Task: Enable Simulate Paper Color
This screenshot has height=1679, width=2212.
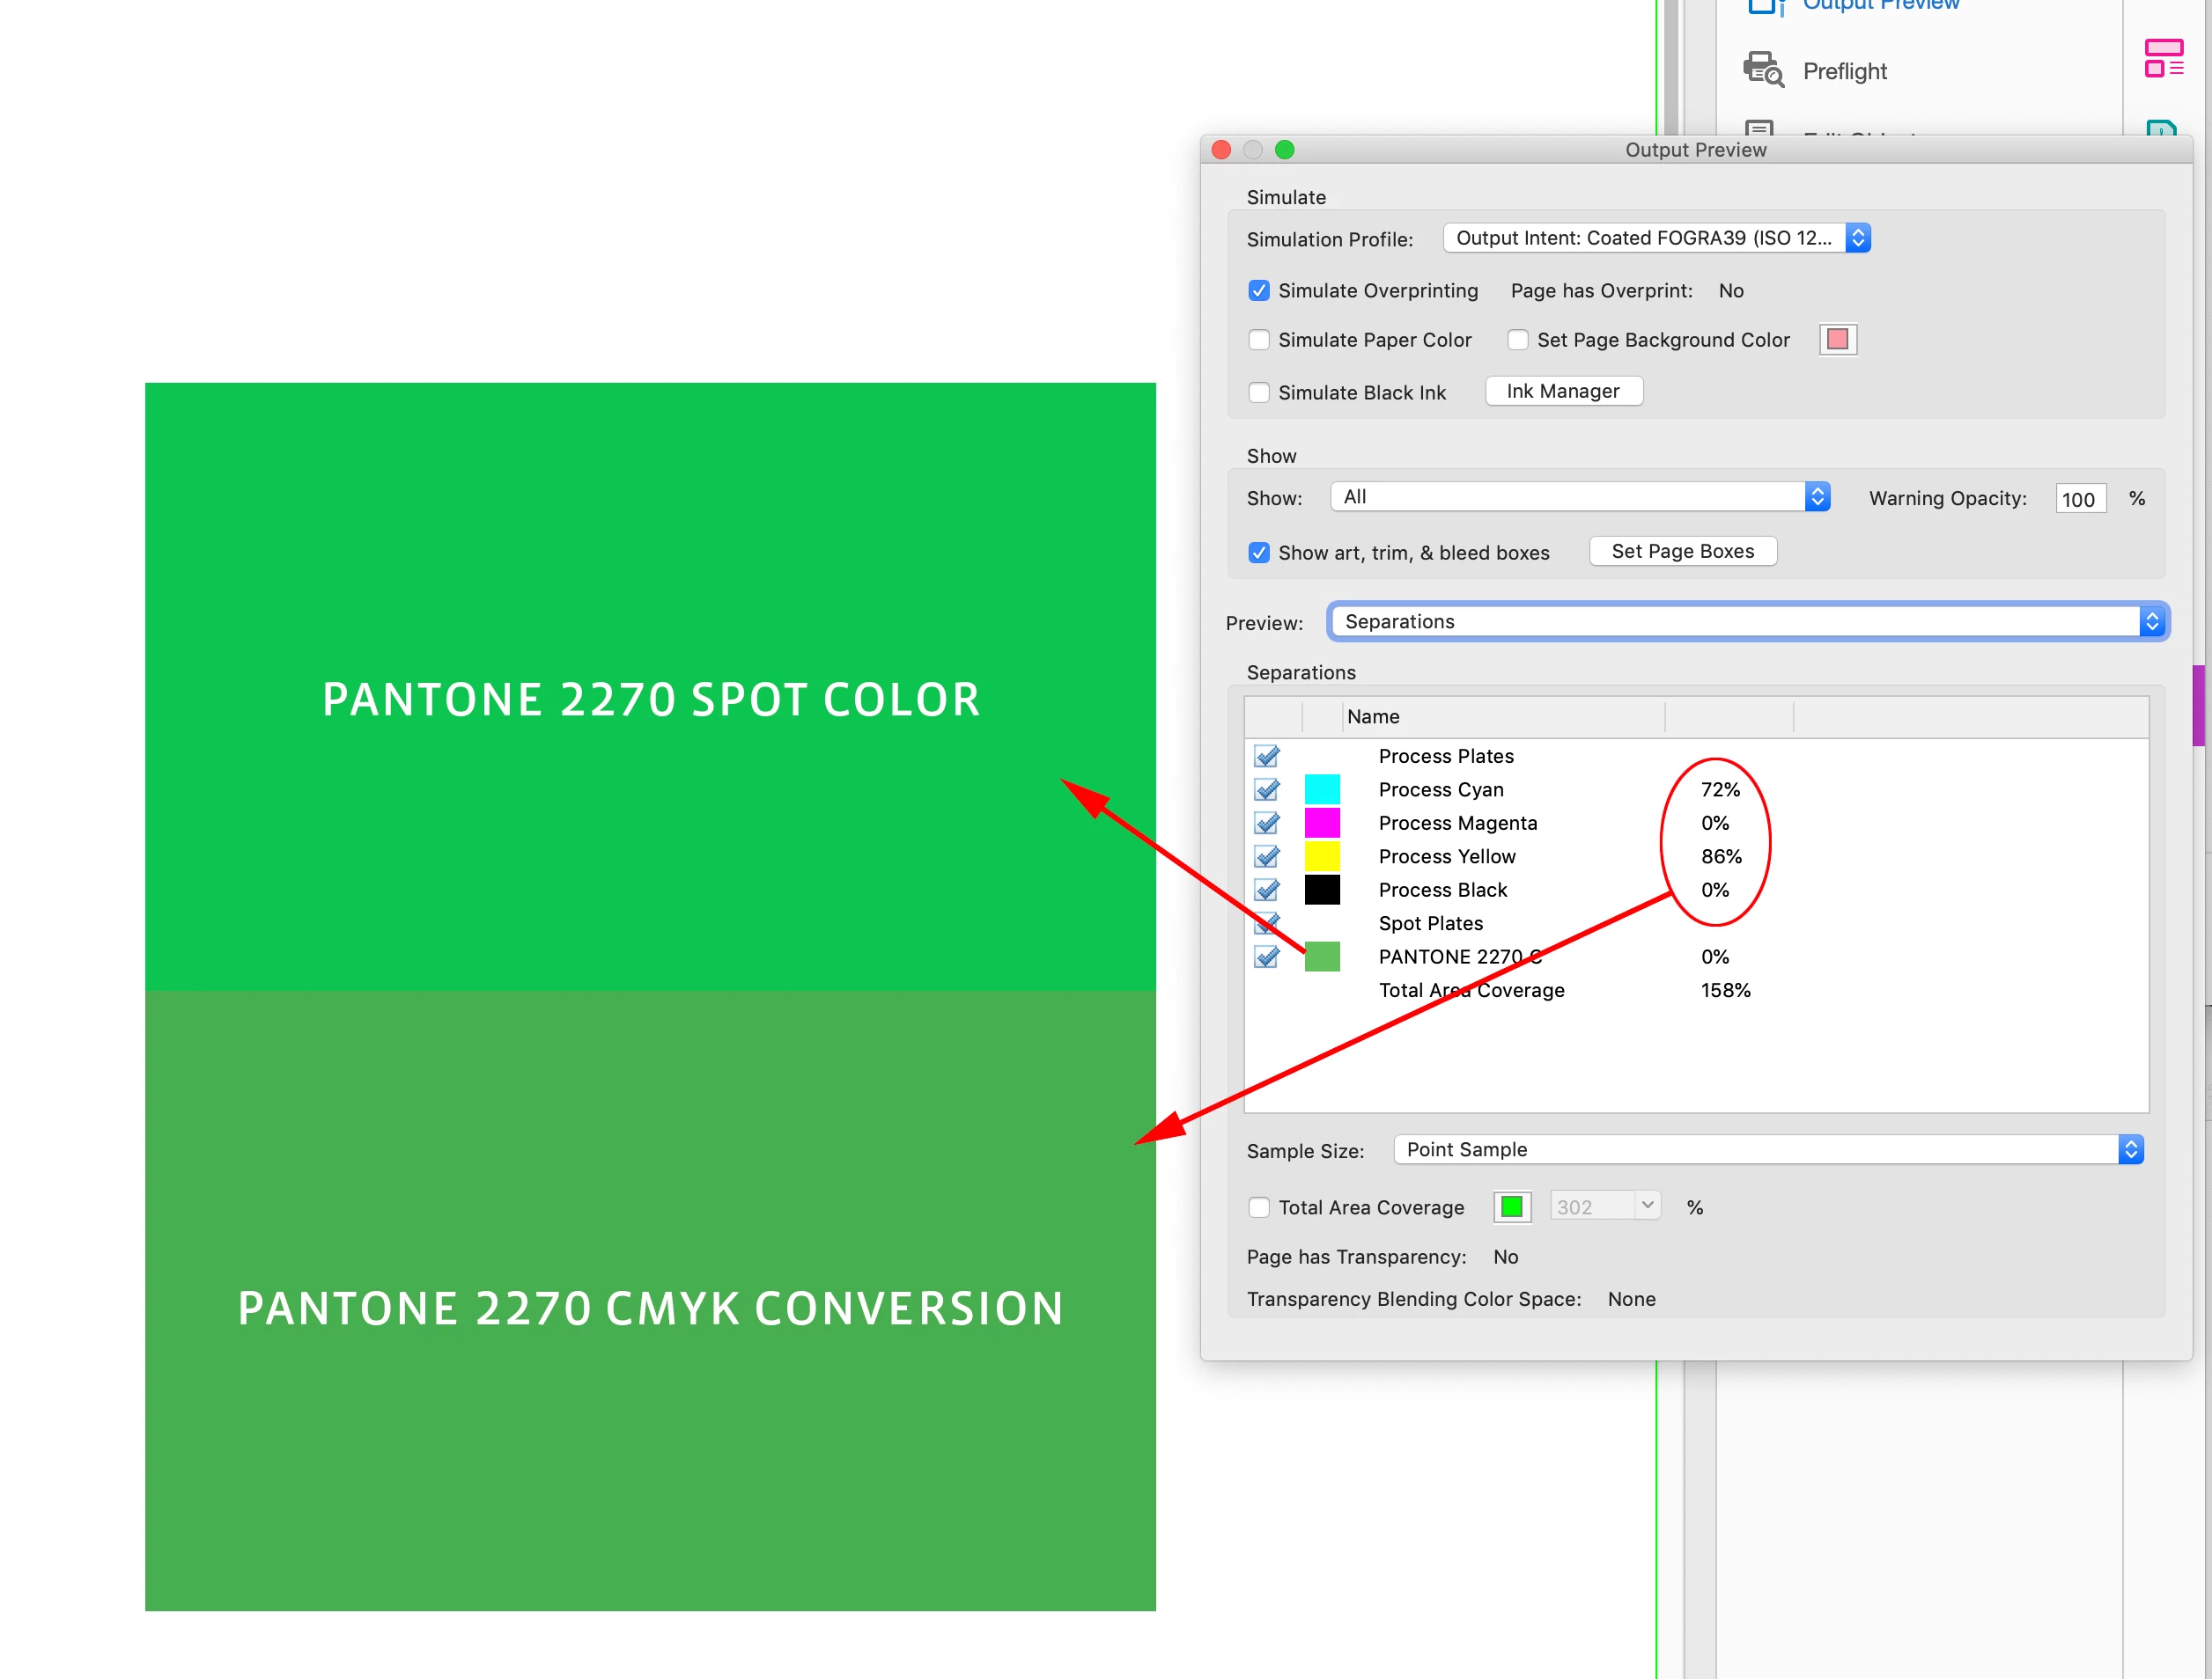Action: point(1259,340)
